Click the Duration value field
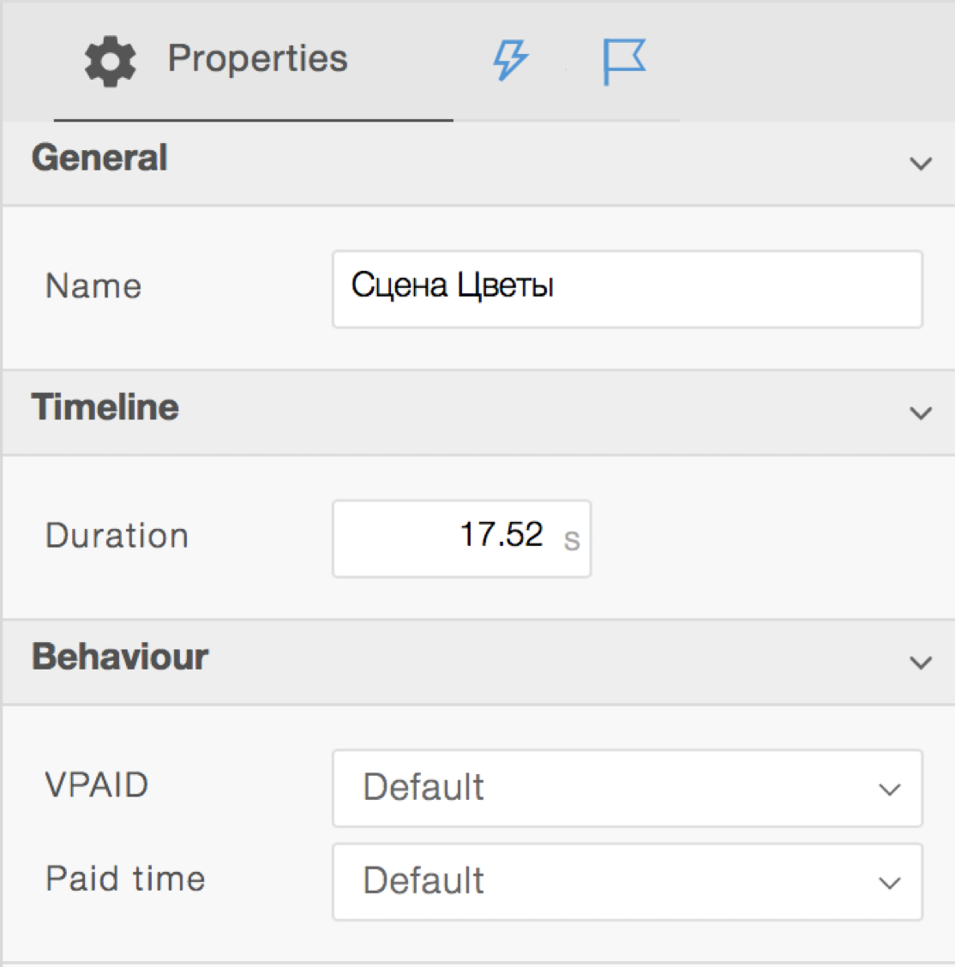 click(x=446, y=538)
